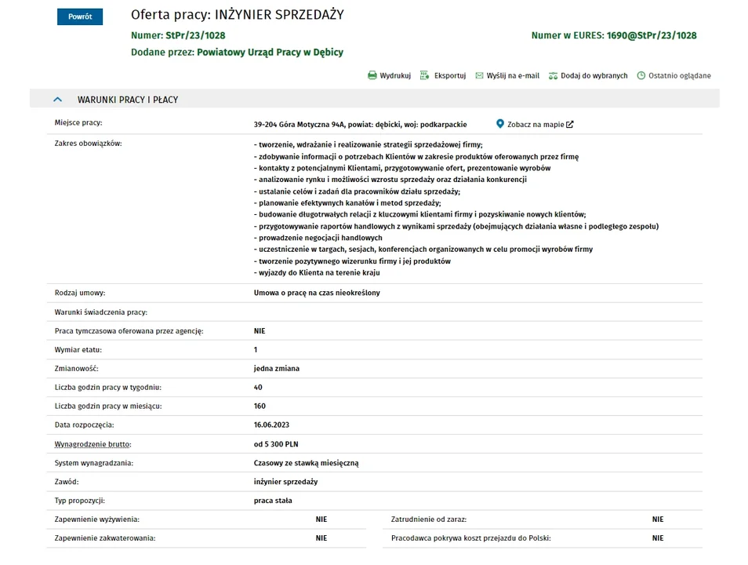The height and width of the screenshot is (565, 748).
Task: Click NIE next to Zapewnienie zakwaterowania
Action: tap(321, 538)
